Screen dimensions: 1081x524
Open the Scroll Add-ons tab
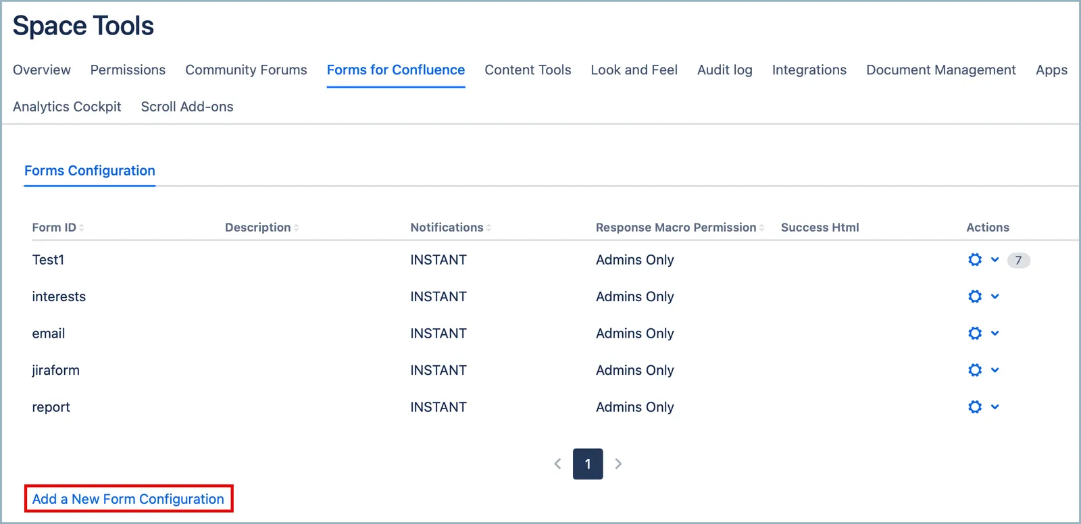click(x=187, y=107)
